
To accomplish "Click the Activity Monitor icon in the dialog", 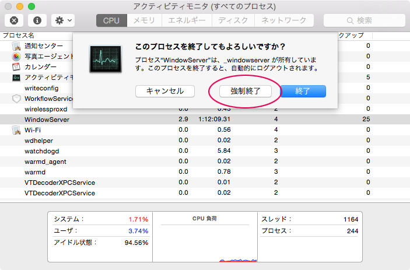I will coord(106,59).
